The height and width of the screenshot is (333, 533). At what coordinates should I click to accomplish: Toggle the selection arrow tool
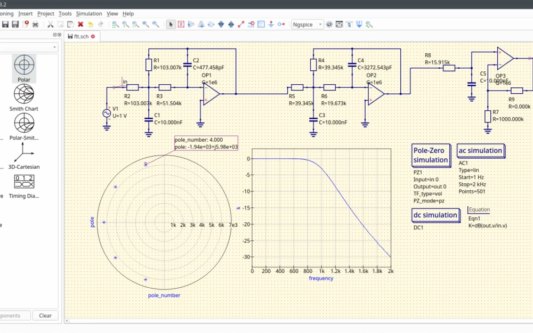(170, 24)
